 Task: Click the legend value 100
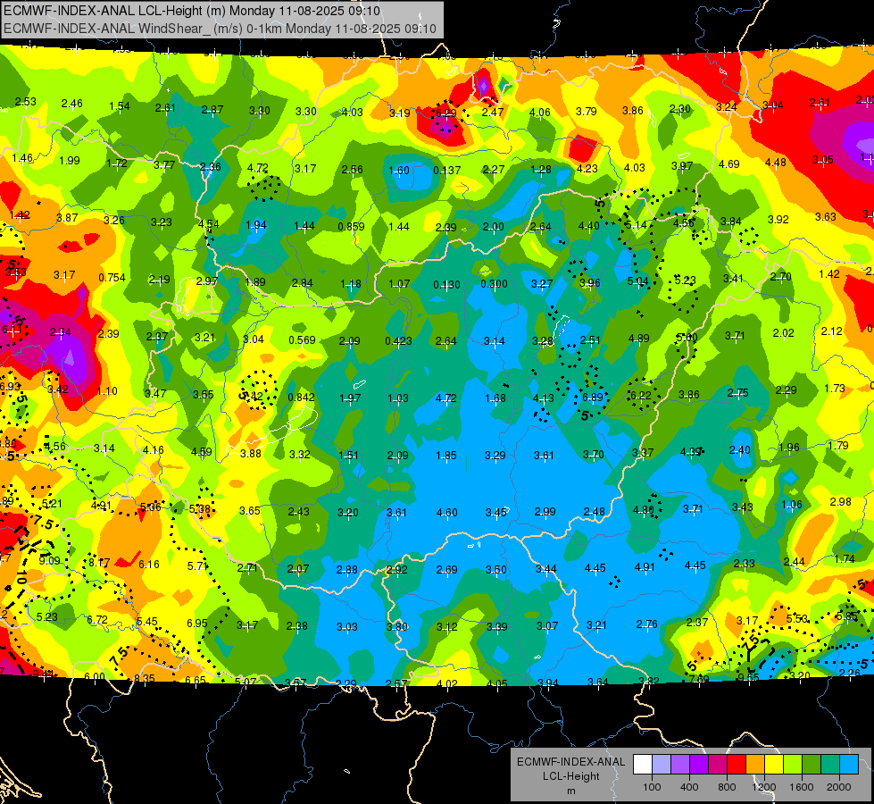click(652, 787)
